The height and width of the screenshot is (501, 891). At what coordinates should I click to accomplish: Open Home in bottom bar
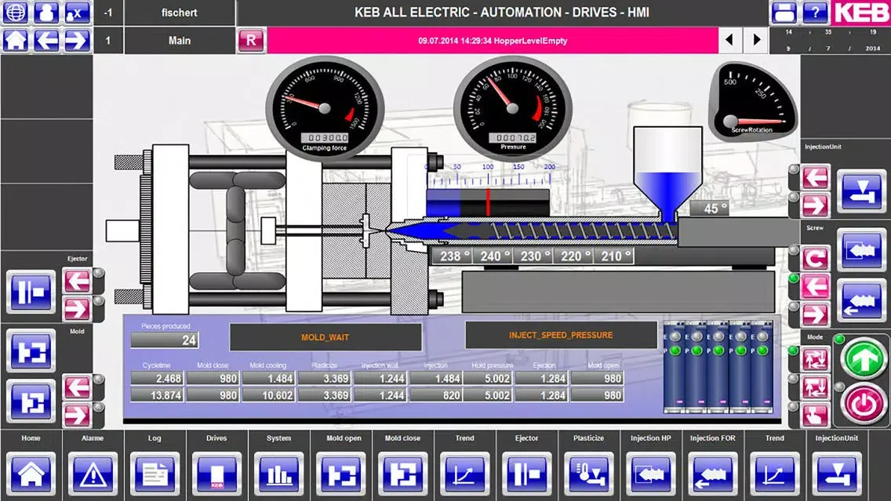pos(31,474)
